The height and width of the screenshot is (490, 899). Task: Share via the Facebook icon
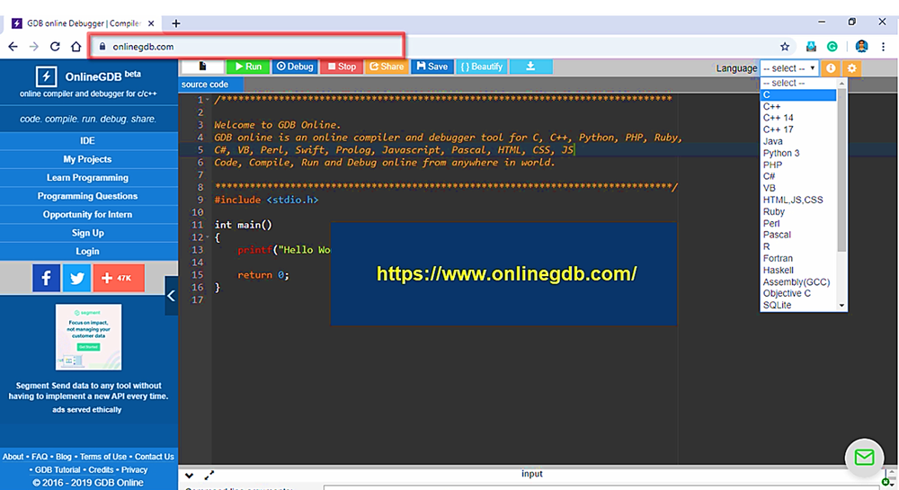pos(46,278)
